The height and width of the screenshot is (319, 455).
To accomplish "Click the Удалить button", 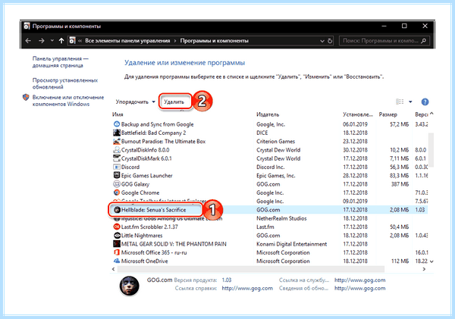I will [x=174, y=102].
